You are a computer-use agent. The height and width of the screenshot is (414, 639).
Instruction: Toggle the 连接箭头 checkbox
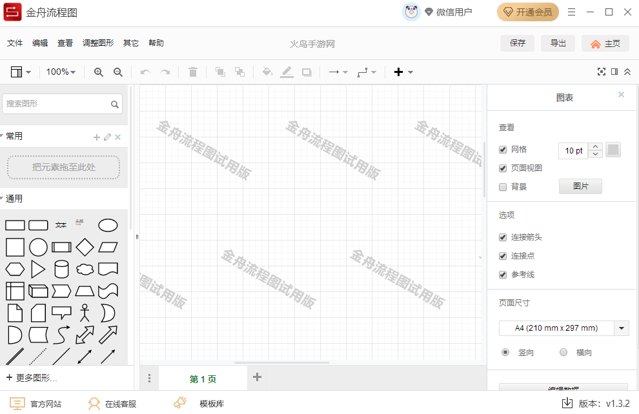[x=503, y=237]
